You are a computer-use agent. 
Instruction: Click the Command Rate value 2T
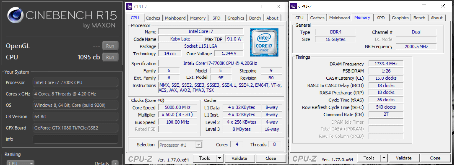pyautogui.click(x=386, y=114)
